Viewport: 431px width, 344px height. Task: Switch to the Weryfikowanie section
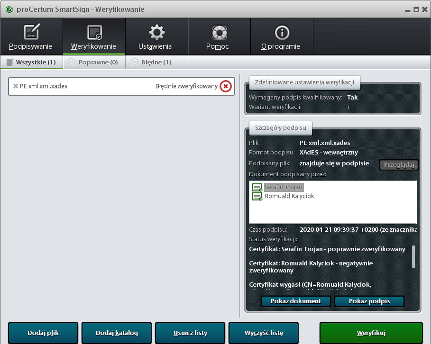(94, 37)
